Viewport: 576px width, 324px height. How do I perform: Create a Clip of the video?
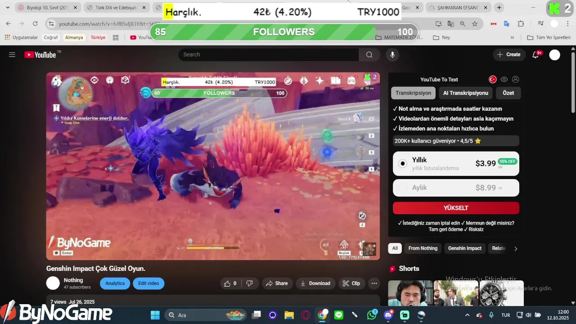[x=351, y=283]
